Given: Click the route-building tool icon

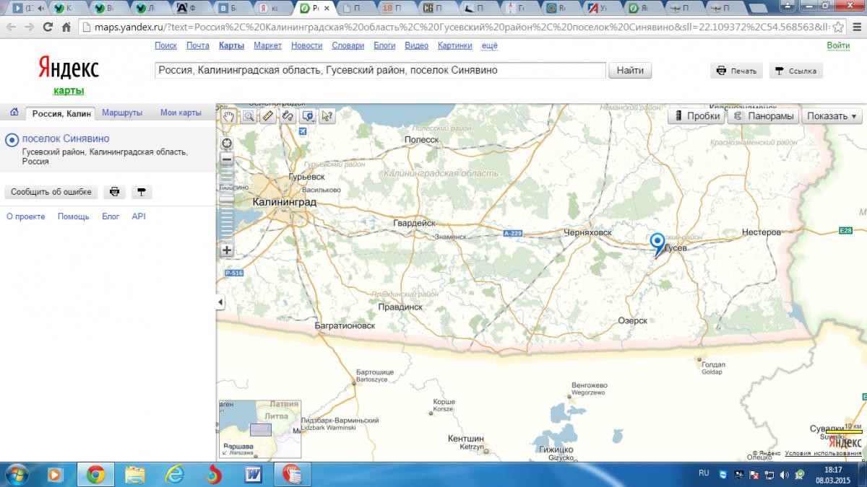Looking at the screenshot, I should (x=288, y=116).
